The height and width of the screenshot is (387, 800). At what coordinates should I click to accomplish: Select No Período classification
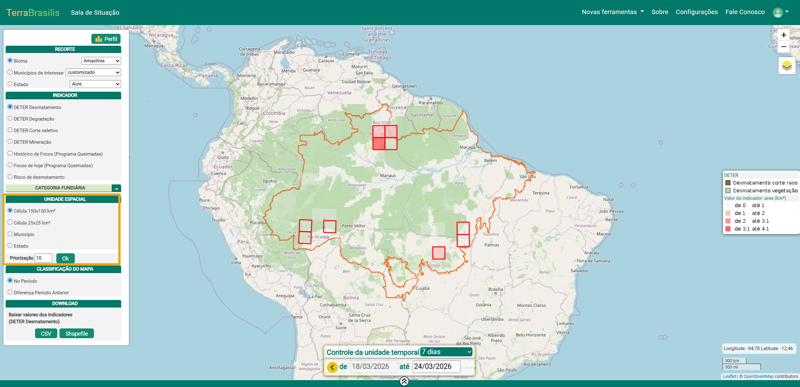[10, 281]
